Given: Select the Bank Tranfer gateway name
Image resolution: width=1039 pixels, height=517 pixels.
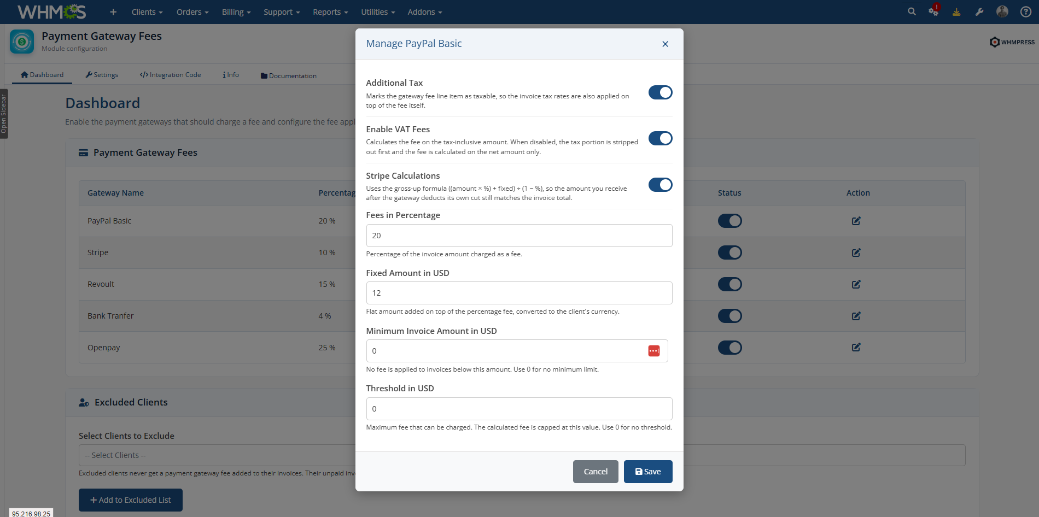Looking at the screenshot, I should click(110, 316).
